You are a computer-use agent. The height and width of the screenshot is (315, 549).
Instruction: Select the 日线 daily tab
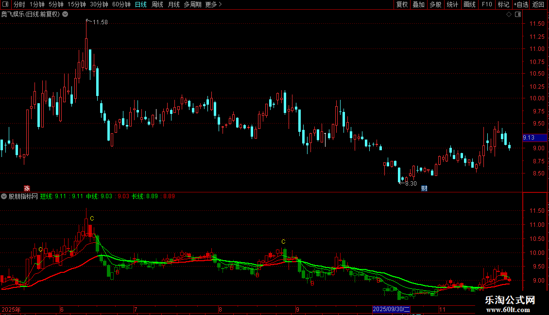(x=141, y=4)
